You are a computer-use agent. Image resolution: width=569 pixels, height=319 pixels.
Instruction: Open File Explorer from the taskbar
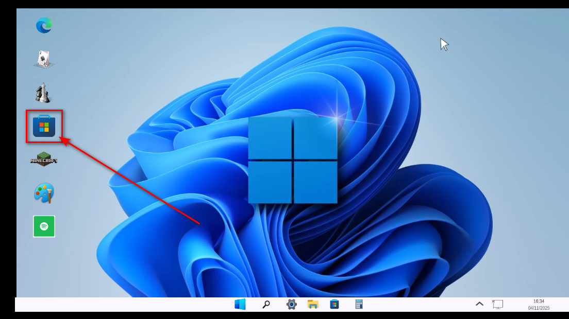[x=313, y=304]
